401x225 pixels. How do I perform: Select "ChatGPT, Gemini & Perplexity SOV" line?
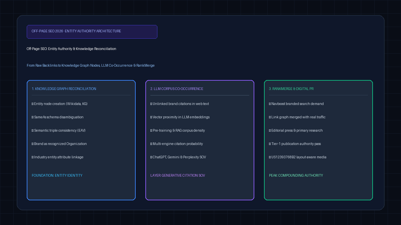pos(178,157)
